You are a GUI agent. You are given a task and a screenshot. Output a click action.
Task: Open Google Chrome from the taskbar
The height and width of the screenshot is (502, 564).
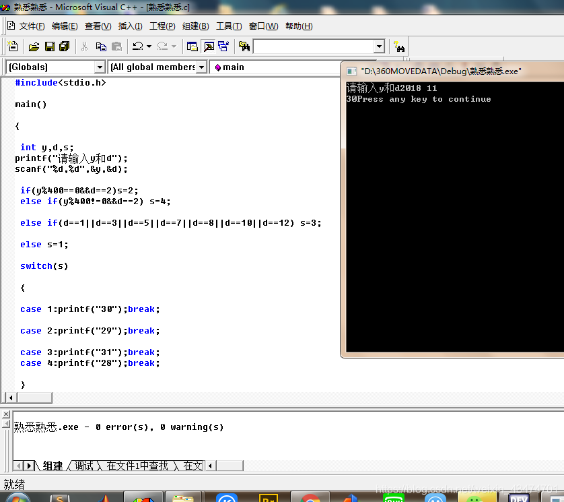(310, 498)
